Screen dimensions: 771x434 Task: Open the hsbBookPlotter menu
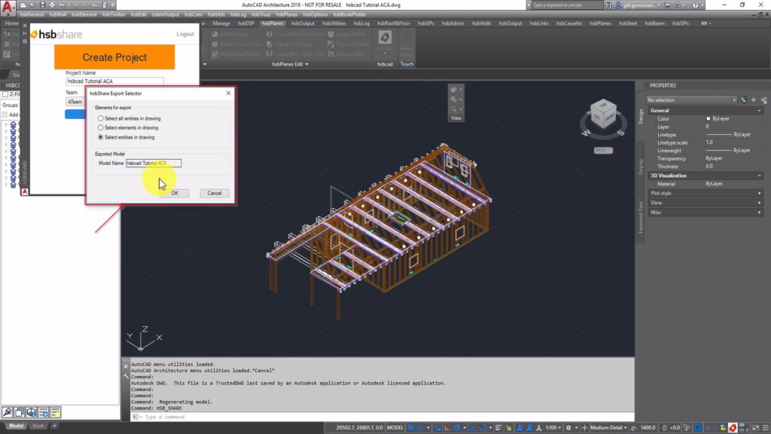(x=349, y=15)
